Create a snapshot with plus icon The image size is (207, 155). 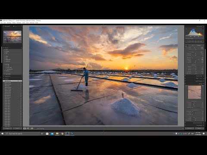coord(21,76)
